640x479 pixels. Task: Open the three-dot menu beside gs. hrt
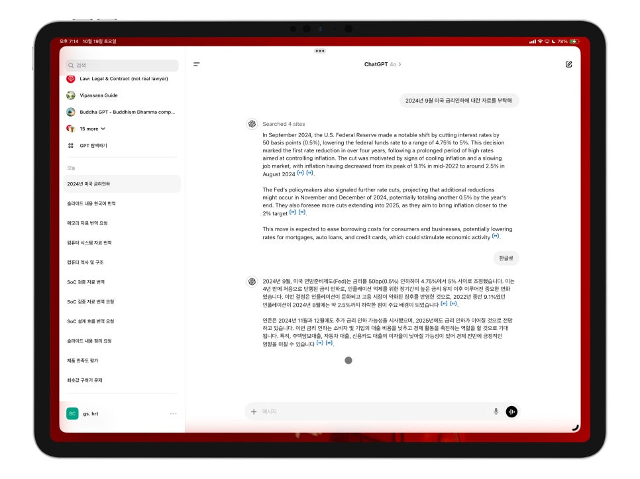coord(174,413)
